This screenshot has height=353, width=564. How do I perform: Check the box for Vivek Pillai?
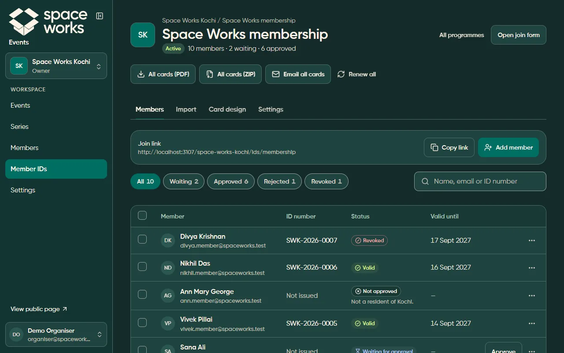click(x=142, y=323)
